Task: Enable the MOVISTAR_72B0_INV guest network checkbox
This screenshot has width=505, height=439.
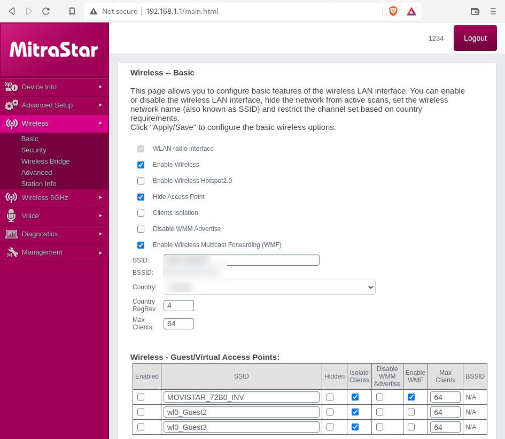Action: click(141, 397)
